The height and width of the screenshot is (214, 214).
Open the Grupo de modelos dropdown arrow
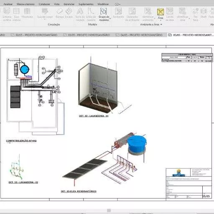[x=110, y=19]
